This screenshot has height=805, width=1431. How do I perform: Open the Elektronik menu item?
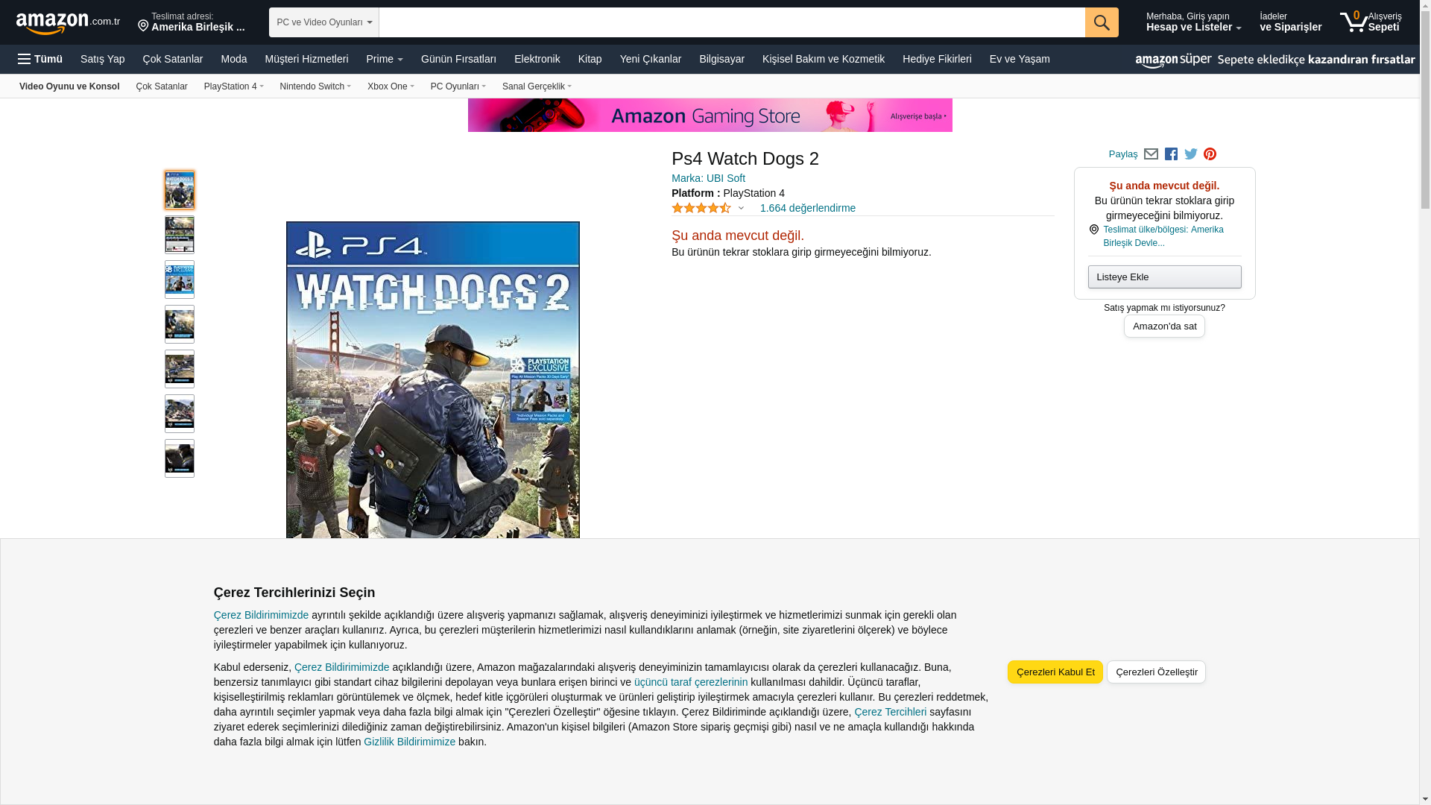(537, 59)
